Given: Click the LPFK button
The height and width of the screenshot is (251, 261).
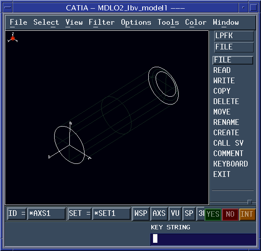Looking at the screenshot, I should (x=234, y=36).
